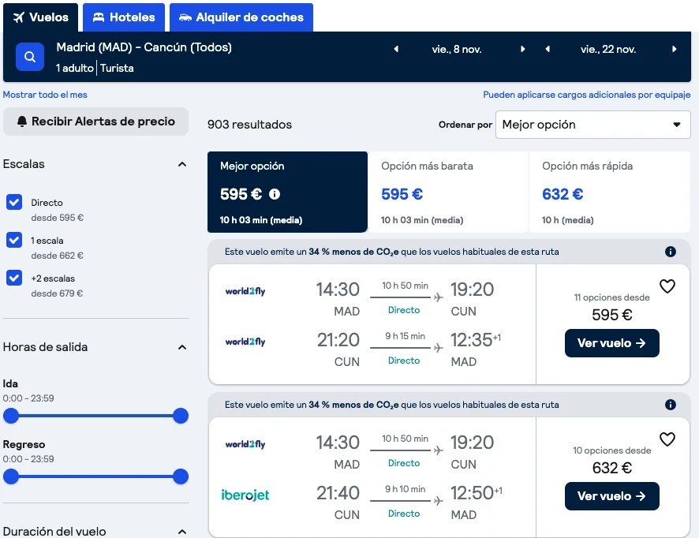Open CO₂ info icon on second flight
The height and width of the screenshot is (538, 699).
point(670,405)
